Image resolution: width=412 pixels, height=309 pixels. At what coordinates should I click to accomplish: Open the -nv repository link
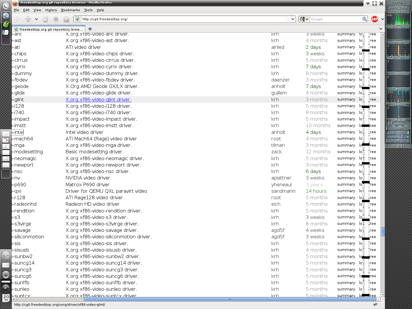coord(16,178)
